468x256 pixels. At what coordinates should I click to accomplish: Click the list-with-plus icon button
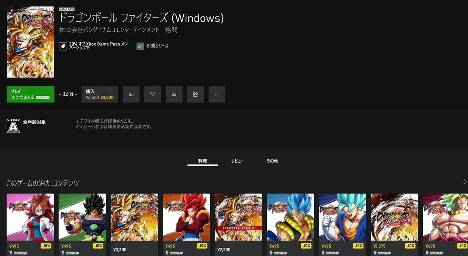174,94
